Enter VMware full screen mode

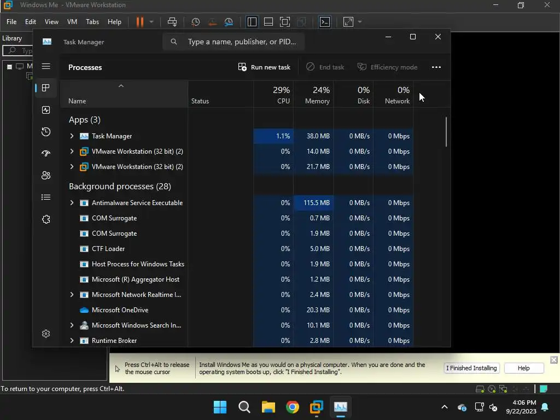pos(284,22)
